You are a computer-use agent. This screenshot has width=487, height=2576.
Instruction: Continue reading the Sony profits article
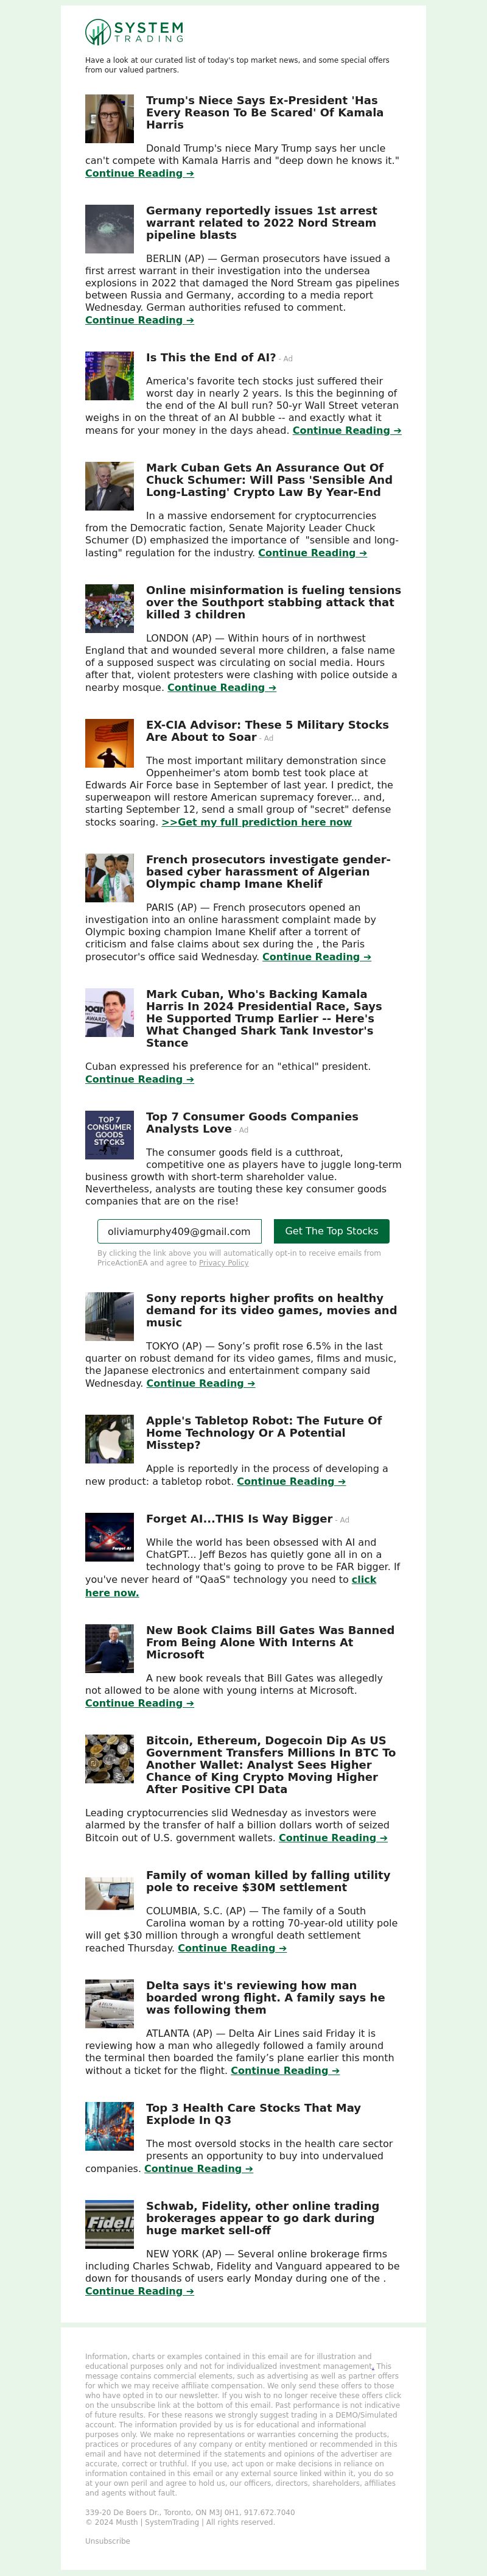coord(200,1383)
